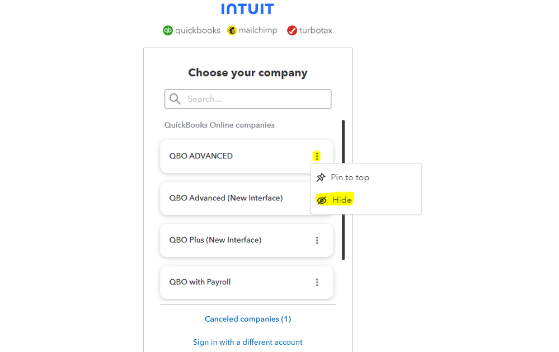The image size is (559, 352).
Task: Choose QBO Plus (New Interface) company
Action: 215,240
